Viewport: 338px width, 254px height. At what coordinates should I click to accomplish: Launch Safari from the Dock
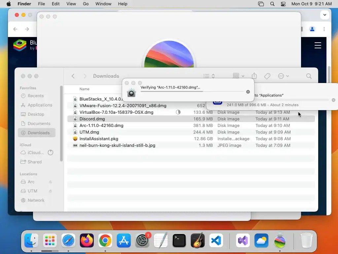68,240
